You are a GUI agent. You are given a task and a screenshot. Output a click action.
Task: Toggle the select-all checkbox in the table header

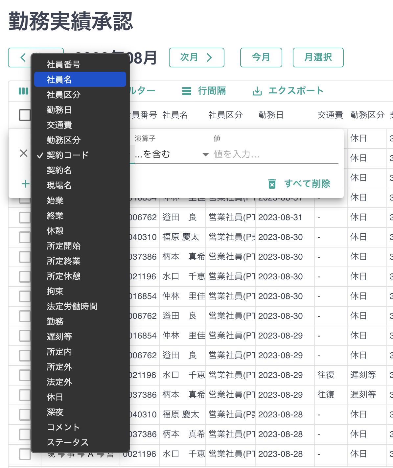click(x=25, y=115)
